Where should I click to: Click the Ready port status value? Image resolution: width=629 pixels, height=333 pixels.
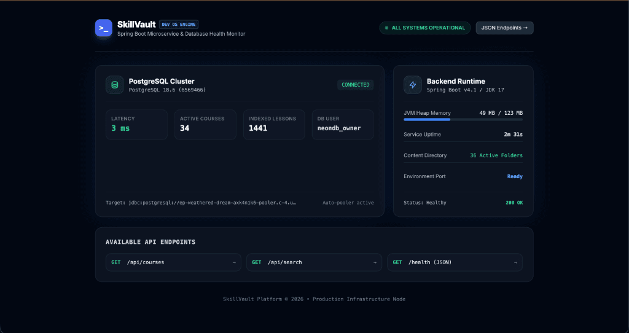tap(515, 176)
